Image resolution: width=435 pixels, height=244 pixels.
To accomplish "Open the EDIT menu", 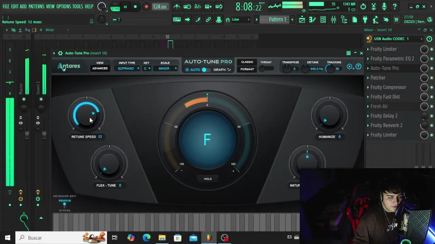I will coord(15,6).
